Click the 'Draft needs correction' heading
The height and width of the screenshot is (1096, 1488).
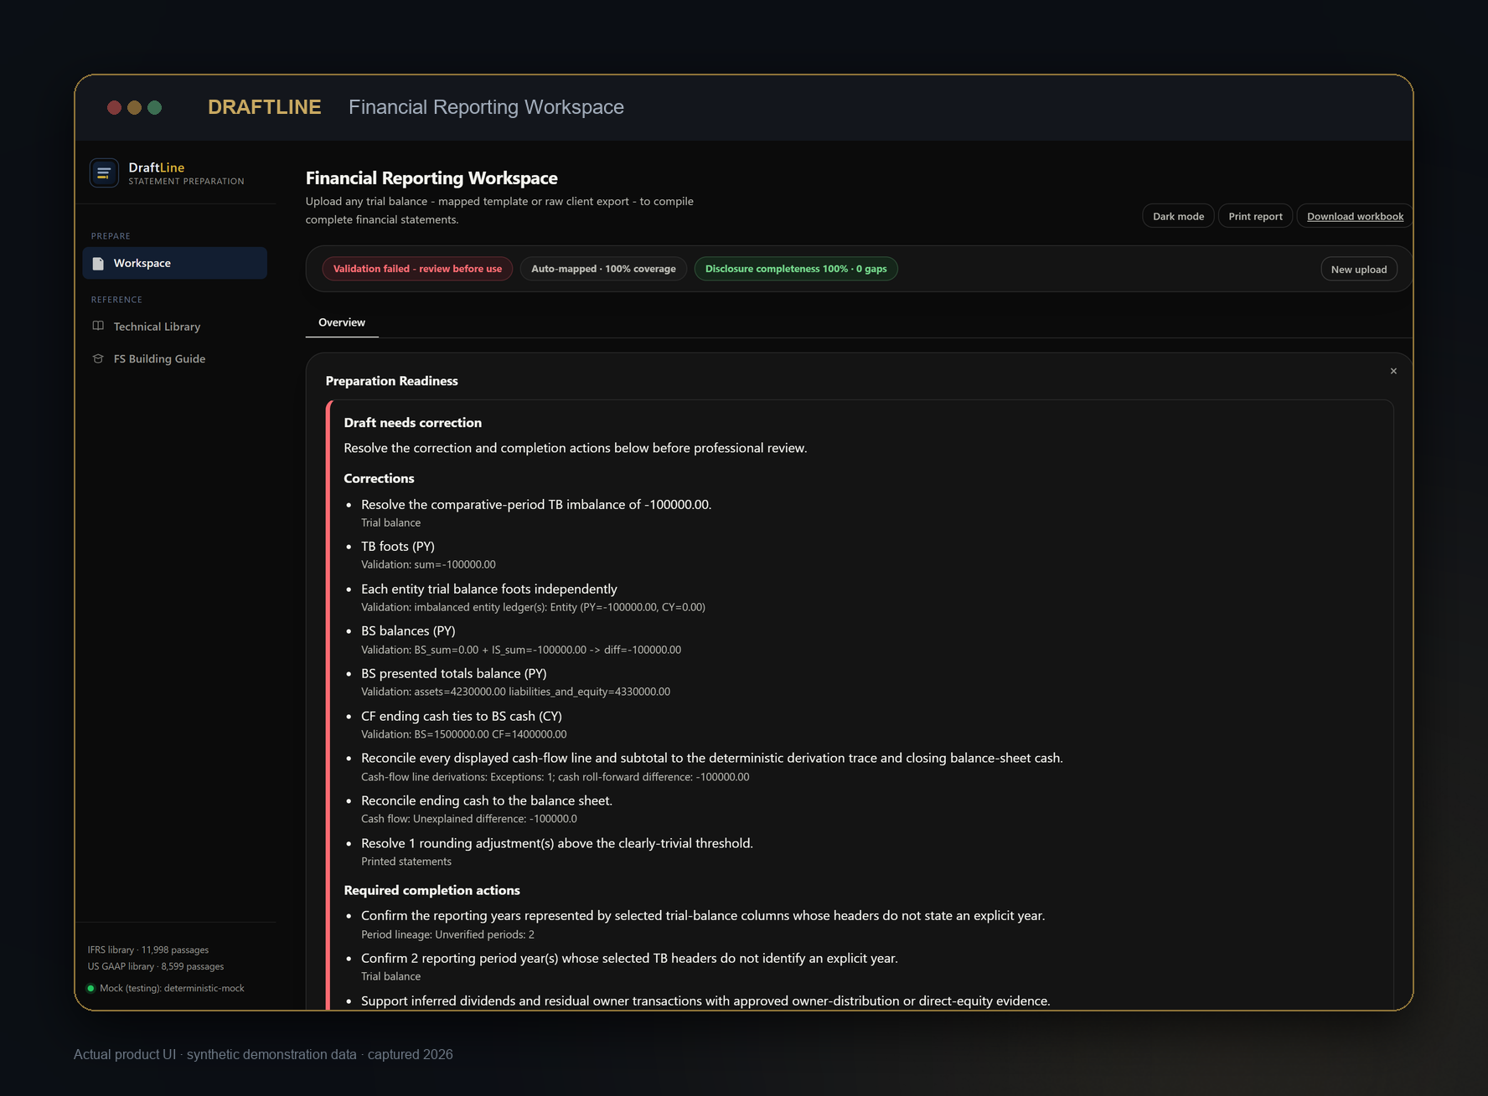pyautogui.click(x=412, y=423)
